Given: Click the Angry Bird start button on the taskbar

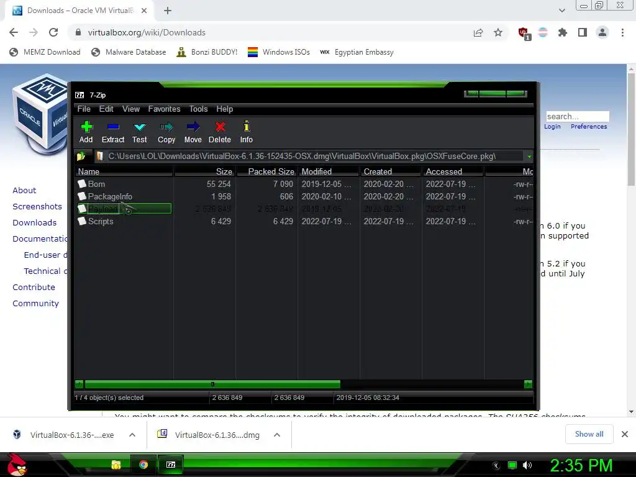Looking at the screenshot, I should point(16,465).
